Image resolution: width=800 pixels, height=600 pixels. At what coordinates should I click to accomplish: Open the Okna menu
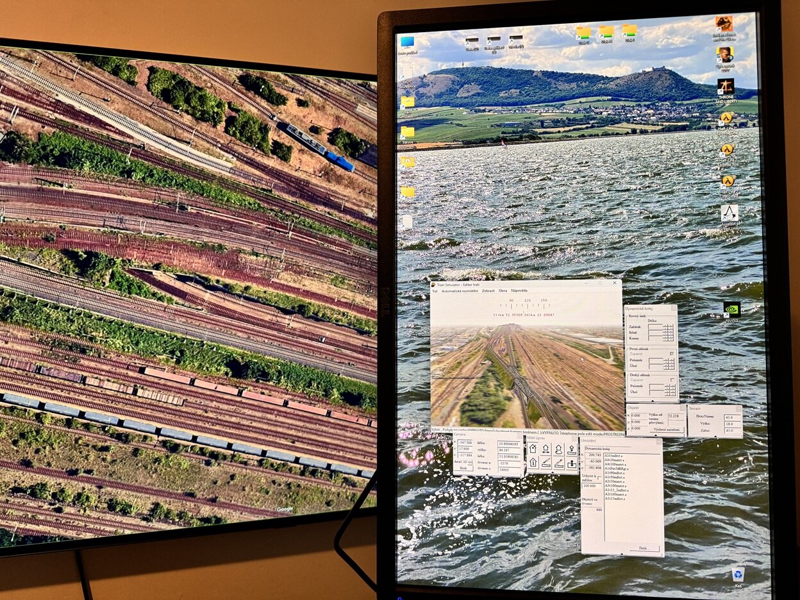click(x=503, y=291)
